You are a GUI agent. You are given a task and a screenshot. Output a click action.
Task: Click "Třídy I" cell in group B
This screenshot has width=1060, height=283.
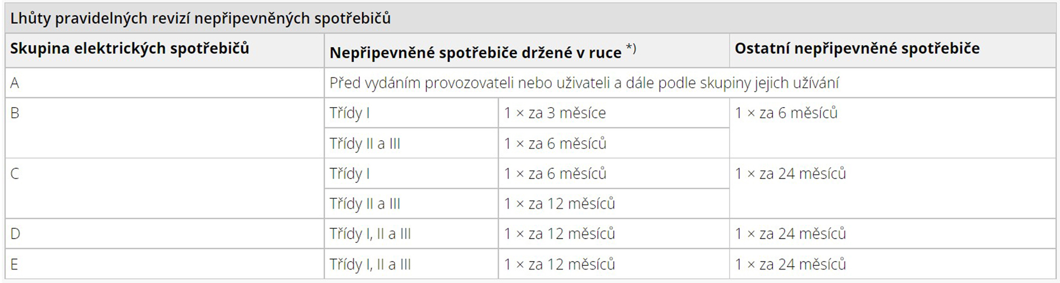pyautogui.click(x=350, y=113)
